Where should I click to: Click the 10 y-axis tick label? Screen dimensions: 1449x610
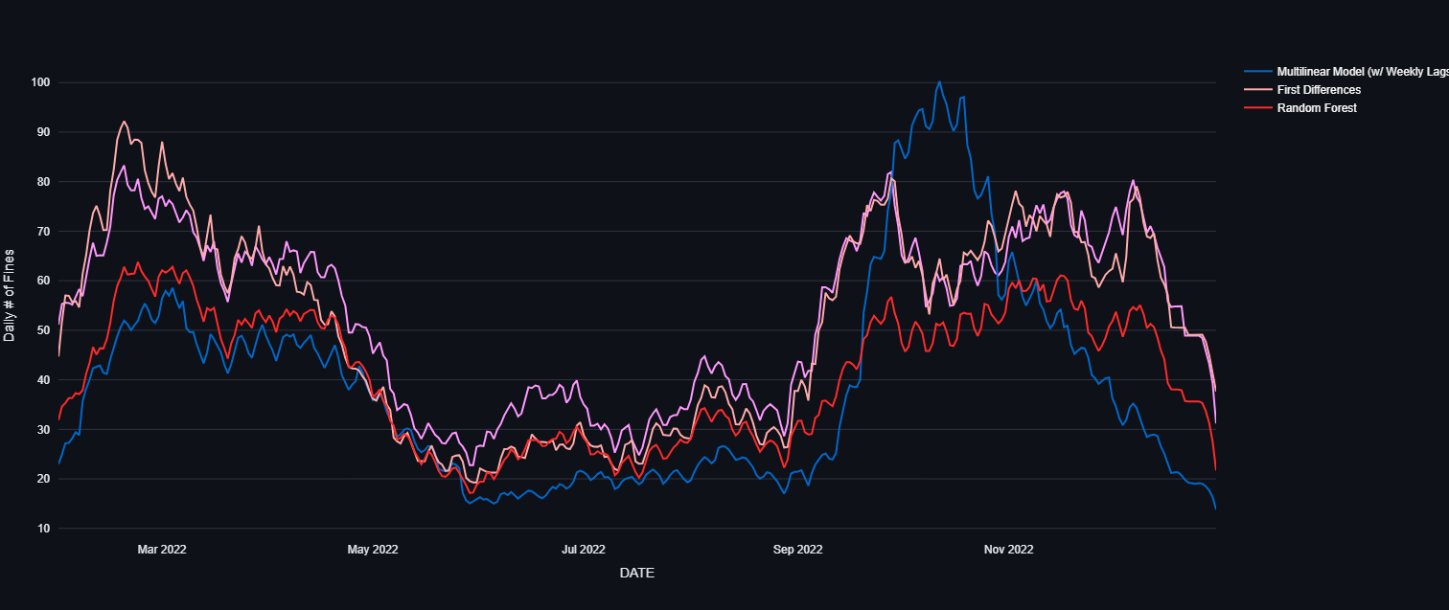point(43,529)
